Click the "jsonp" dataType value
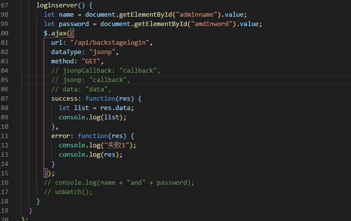 (102, 52)
